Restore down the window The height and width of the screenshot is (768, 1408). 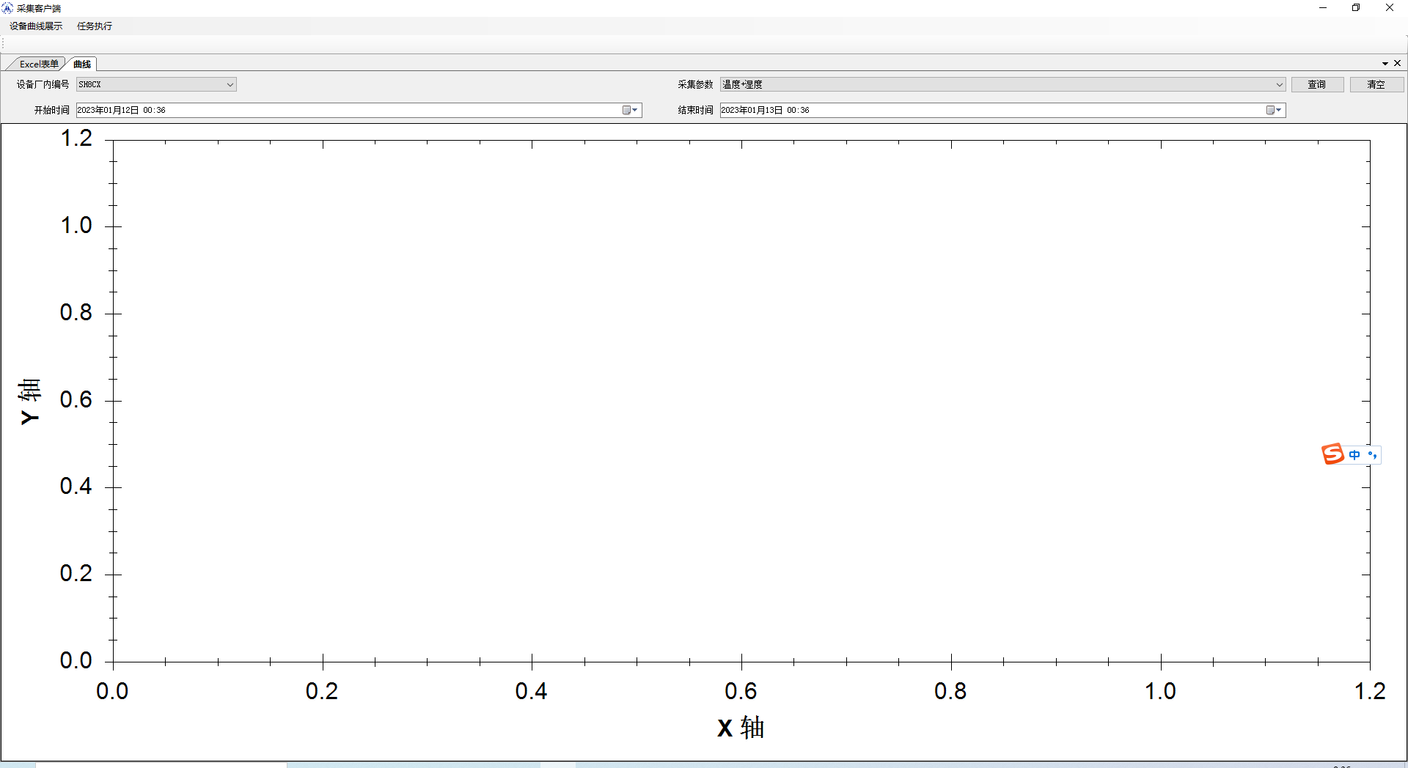coord(1356,8)
